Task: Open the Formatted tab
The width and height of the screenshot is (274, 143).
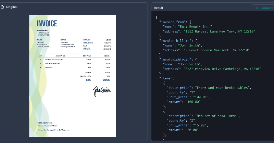Action: tap(264, 8)
